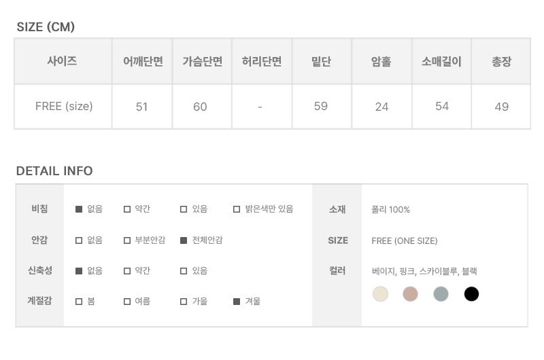544x360 pixels.
Task: Select the beige color swatch
Action: click(380, 294)
